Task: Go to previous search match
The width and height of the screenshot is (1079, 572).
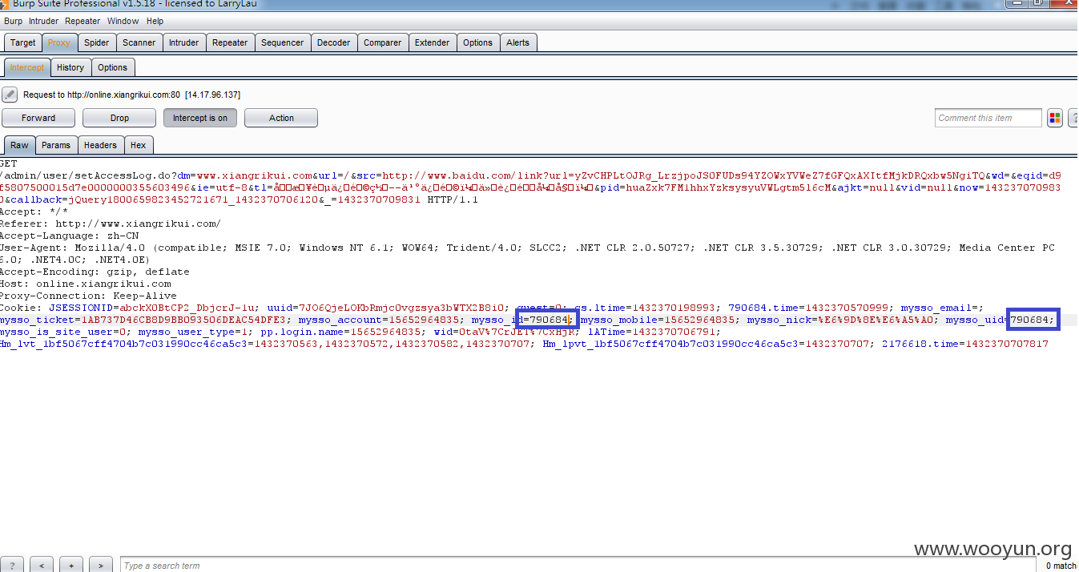Action: [x=42, y=565]
